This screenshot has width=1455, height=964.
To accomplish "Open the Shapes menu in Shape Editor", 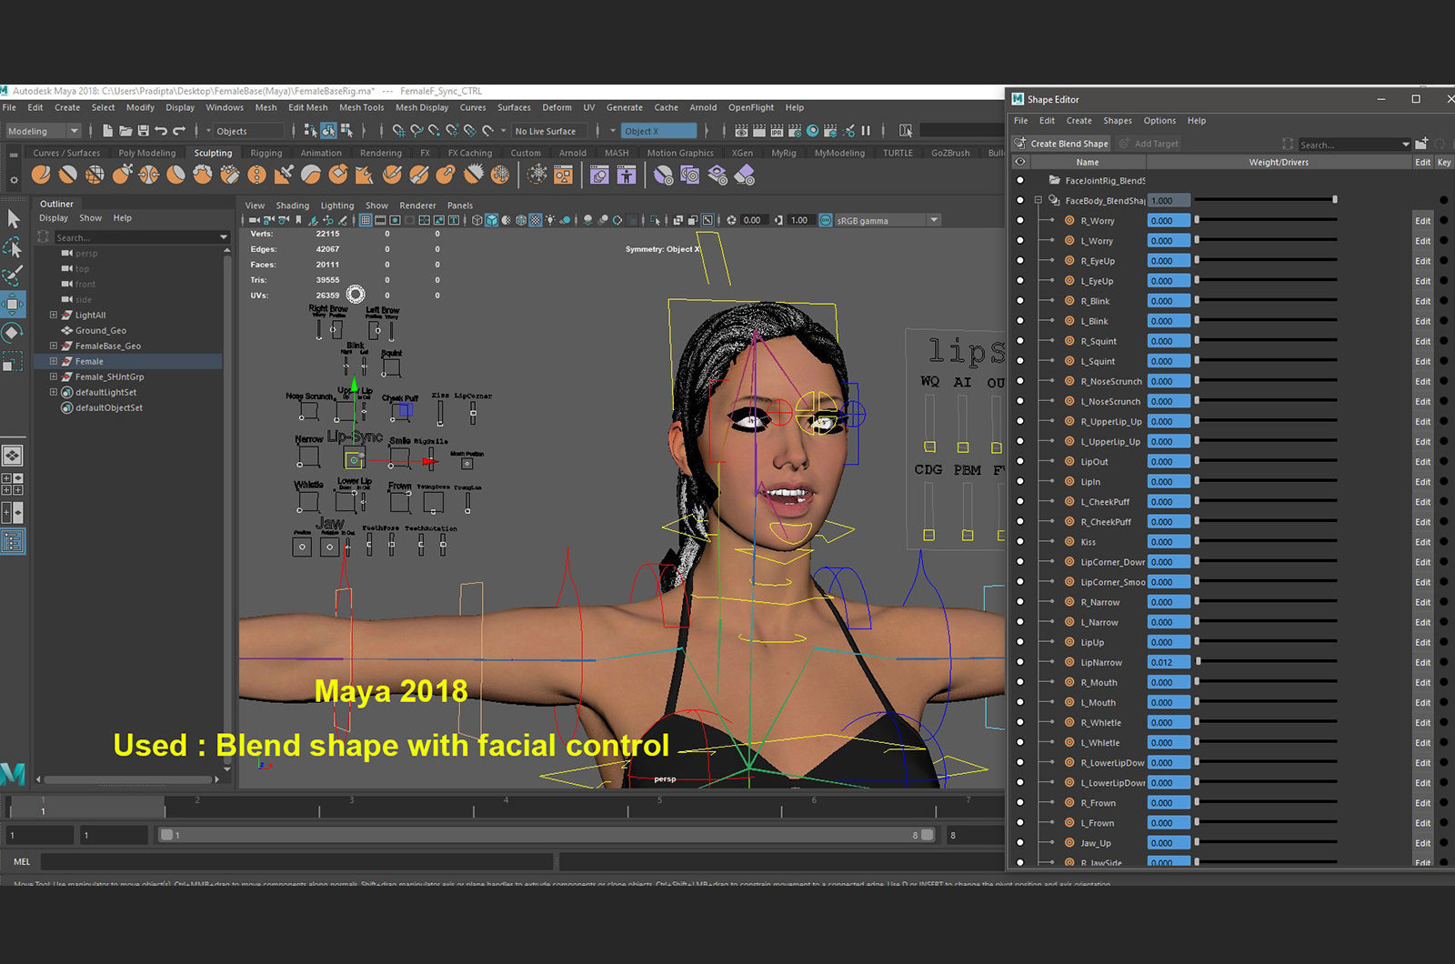I will point(1118,120).
